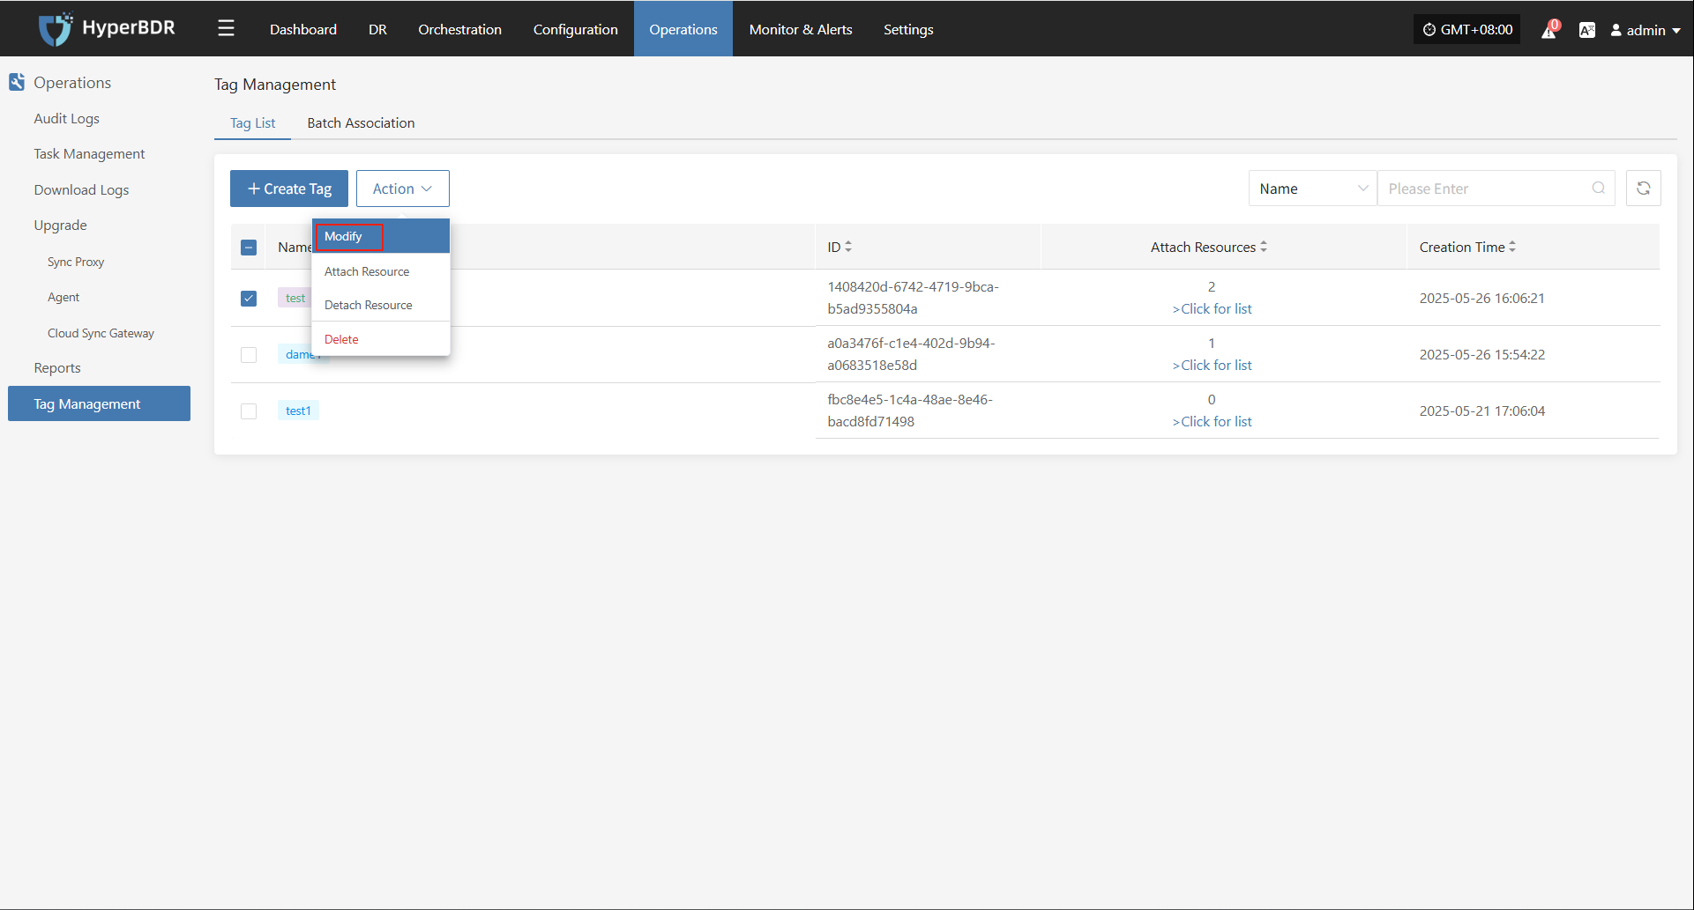Open Cloud Sync Gateway under Upgrade
Viewport: 1694px width, 910px height.
pyautogui.click(x=101, y=334)
